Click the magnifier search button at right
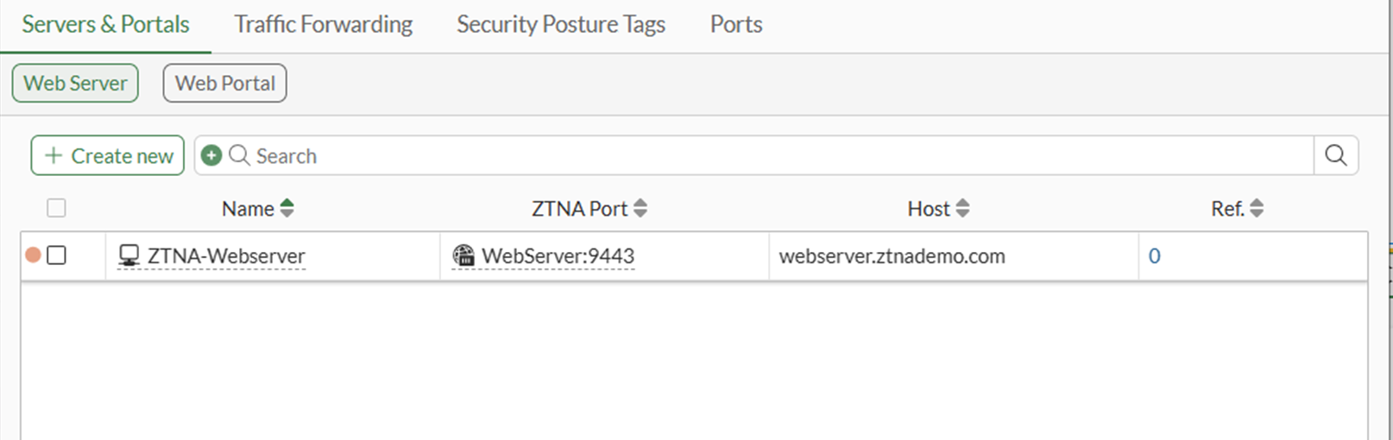The width and height of the screenshot is (1393, 440). tap(1335, 155)
